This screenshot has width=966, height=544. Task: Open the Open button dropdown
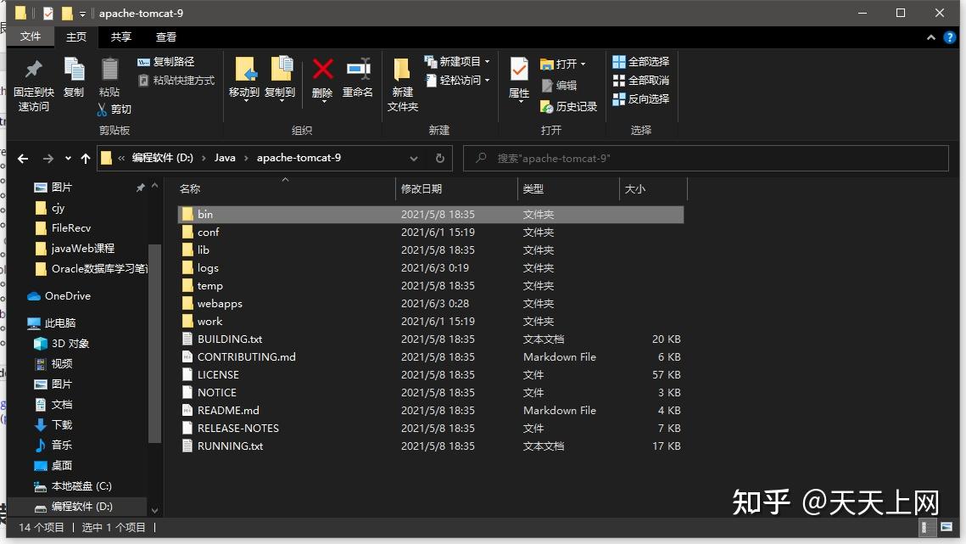pos(583,64)
